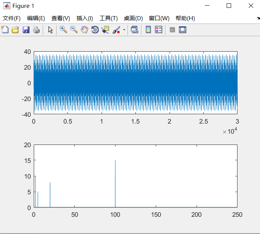Click the MATLAB logo in title bar

[7, 6]
